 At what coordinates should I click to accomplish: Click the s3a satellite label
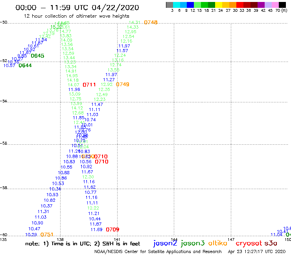tap(271, 243)
